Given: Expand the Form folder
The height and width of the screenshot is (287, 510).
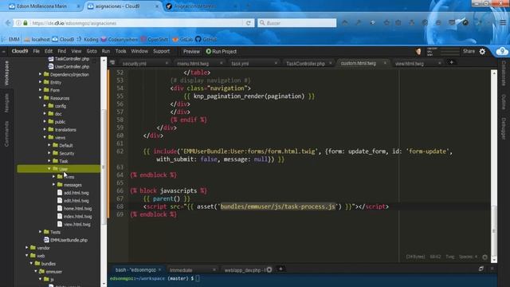Looking at the screenshot, I should point(41,90).
